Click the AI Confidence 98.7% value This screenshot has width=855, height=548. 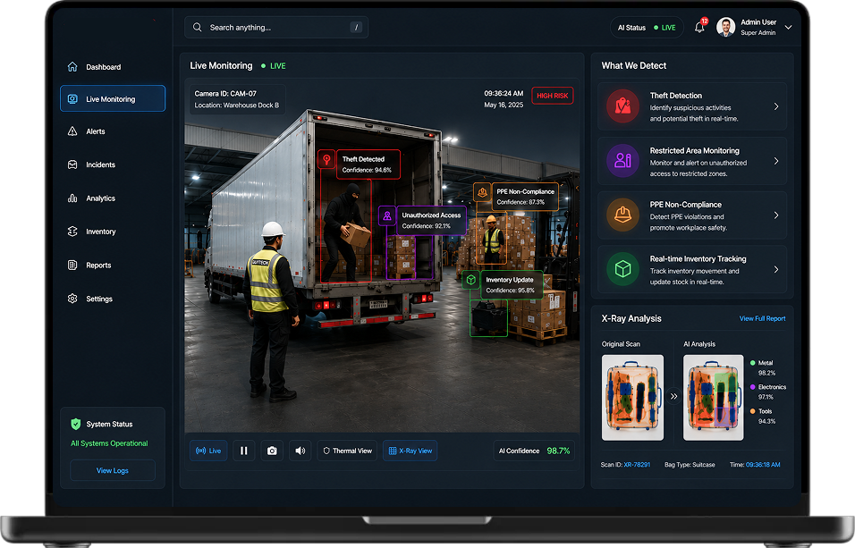[558, 451]
